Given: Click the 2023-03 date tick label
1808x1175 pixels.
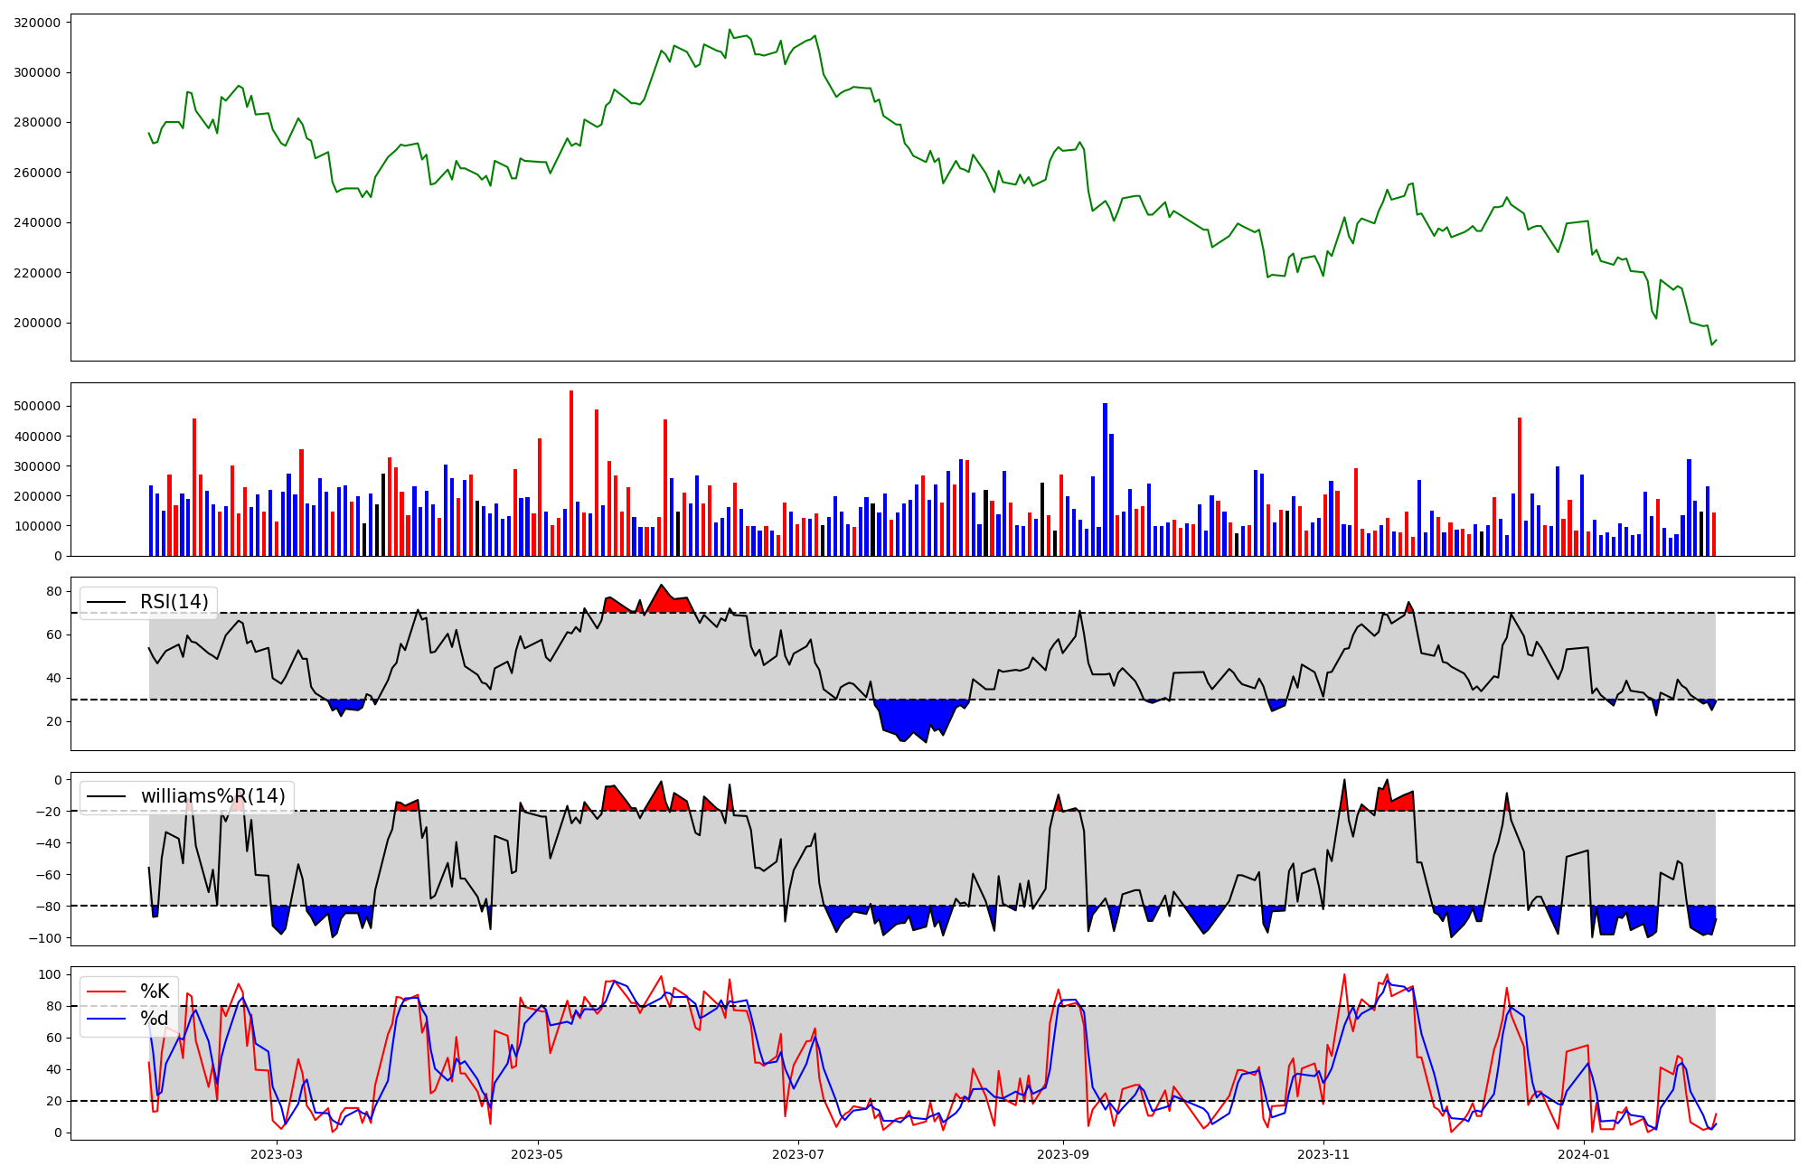Looking at the screenshot, I should [277, 1154].
